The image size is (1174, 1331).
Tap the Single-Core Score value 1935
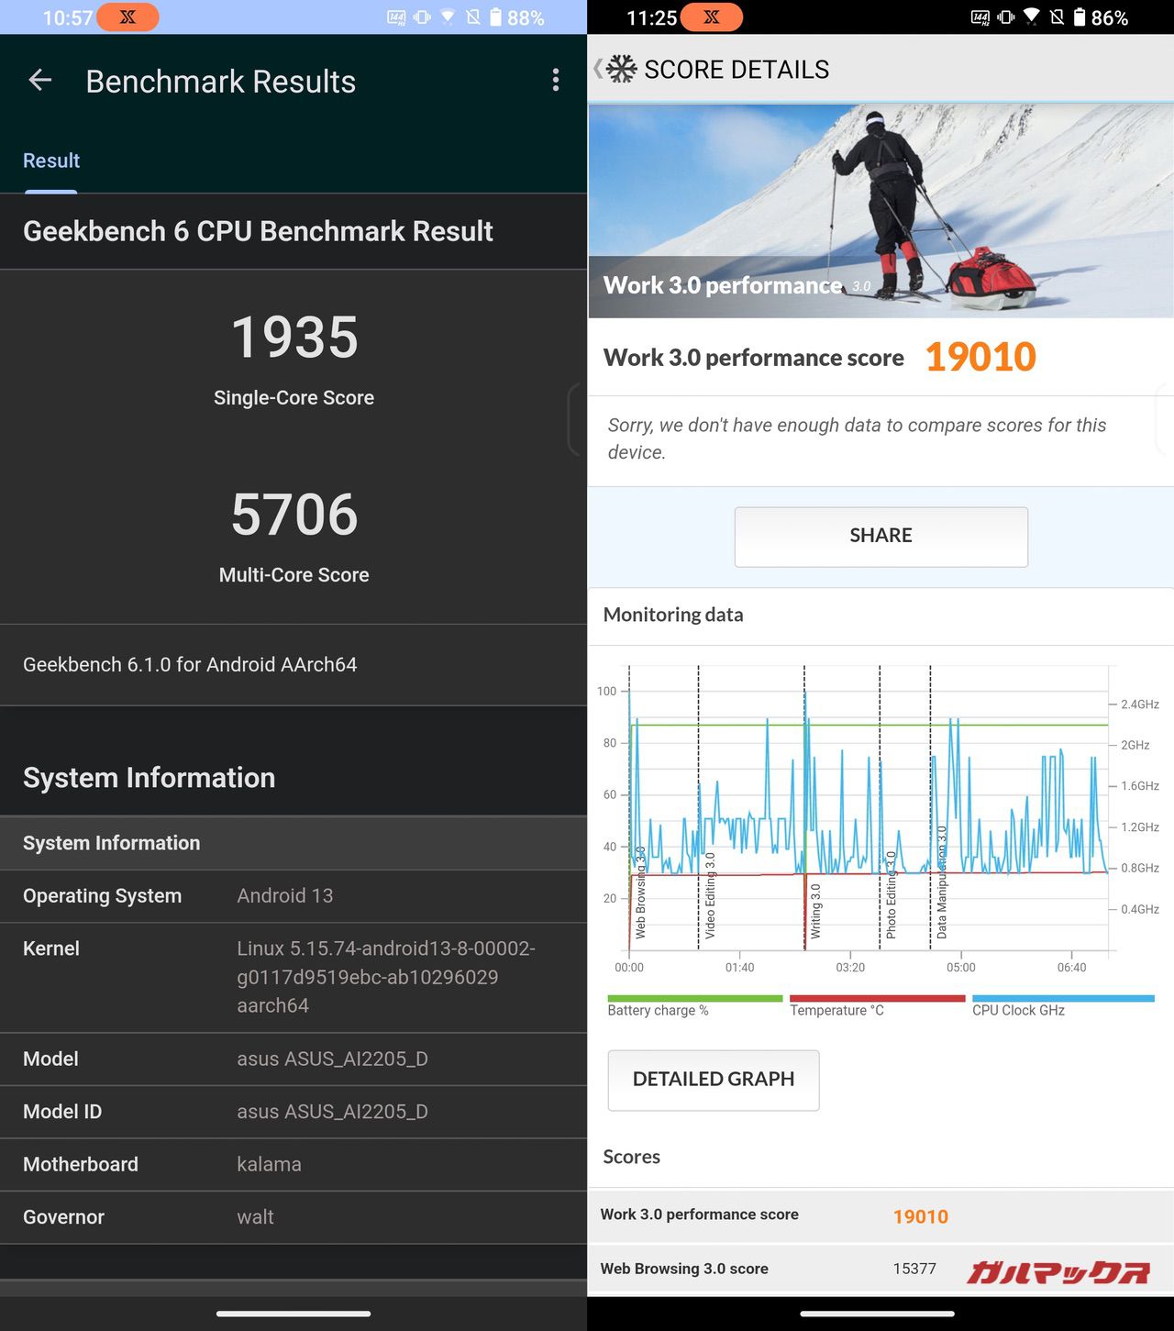pos(293,338)
